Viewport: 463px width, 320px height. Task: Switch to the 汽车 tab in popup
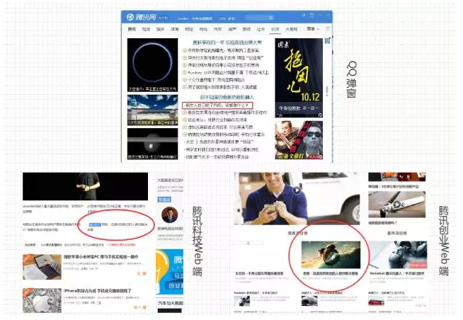pos(217,29)
